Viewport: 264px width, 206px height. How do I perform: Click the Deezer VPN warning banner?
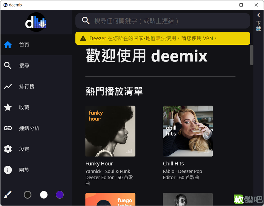pyautogui.click(x=163, y=38)
